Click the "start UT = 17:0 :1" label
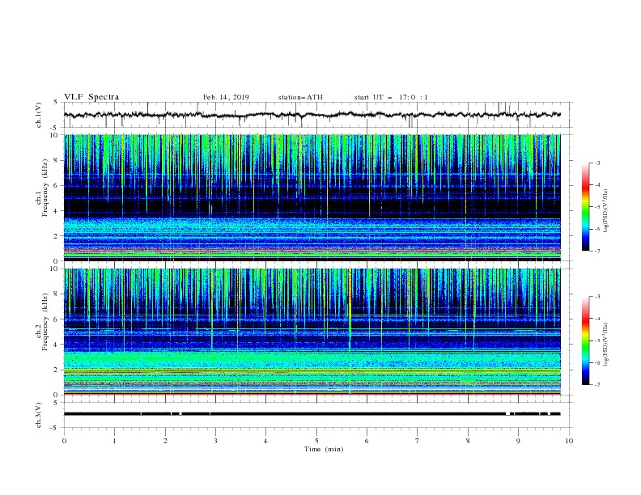The width and height of the screenshot is (641, 495). pos(391,97)
